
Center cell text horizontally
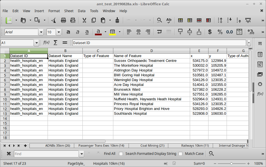(139, 32)
